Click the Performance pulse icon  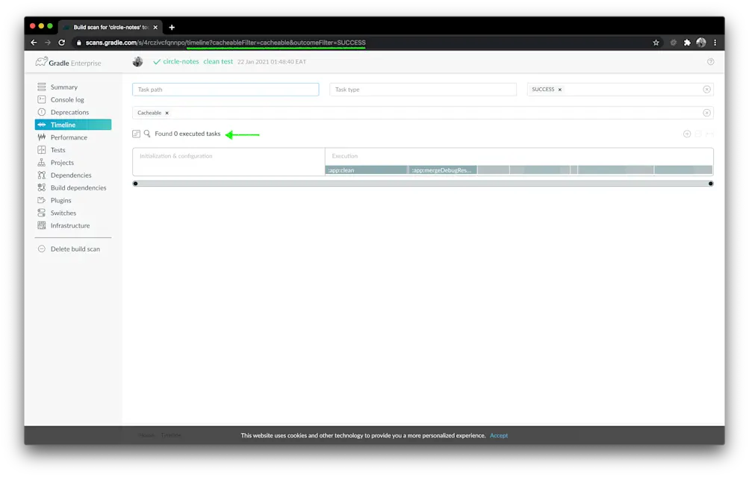[x=42, y=137]
